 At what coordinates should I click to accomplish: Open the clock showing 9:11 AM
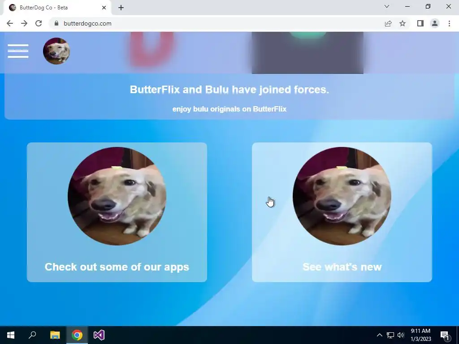(420, 335)
